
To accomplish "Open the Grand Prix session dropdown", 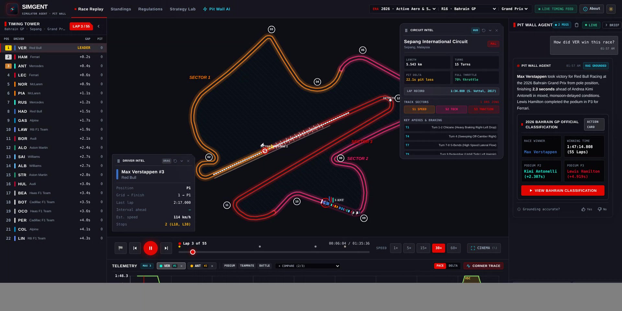I will tap(514, 9).
